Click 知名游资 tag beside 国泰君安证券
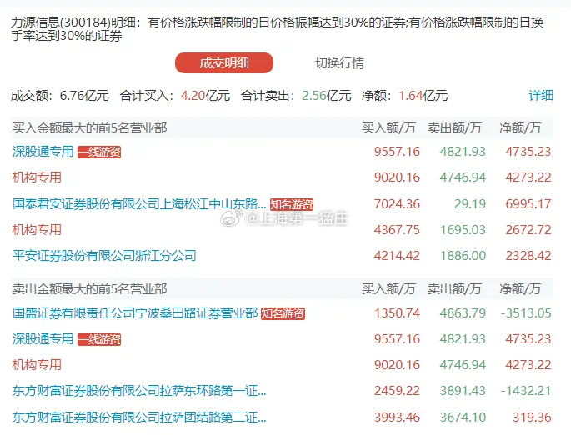Image resolution: width=571 pixels, height=435 pixels. pyautogui.click(x=292, y=204)
